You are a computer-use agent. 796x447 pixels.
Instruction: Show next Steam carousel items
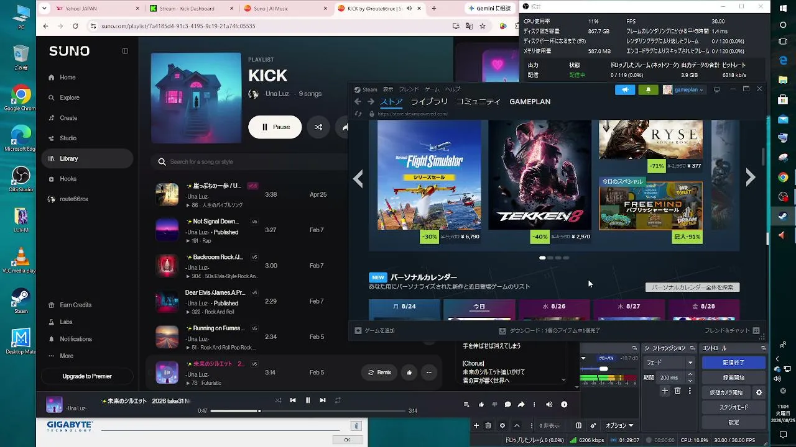751,178
